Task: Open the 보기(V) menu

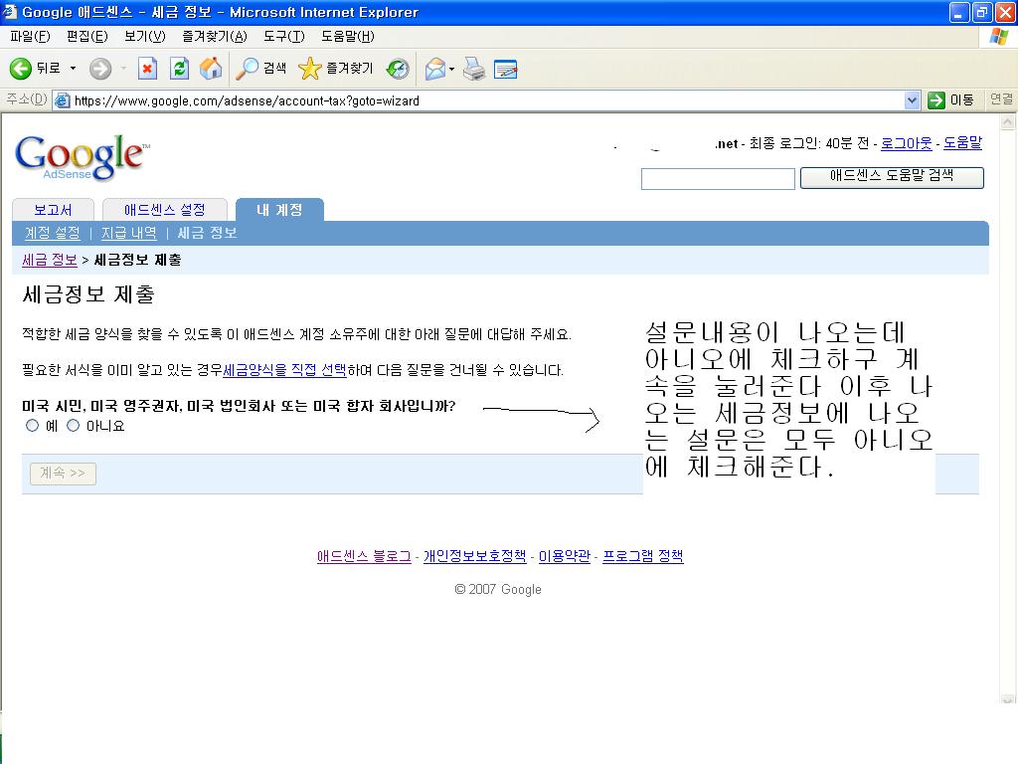Action: (145, 37)
